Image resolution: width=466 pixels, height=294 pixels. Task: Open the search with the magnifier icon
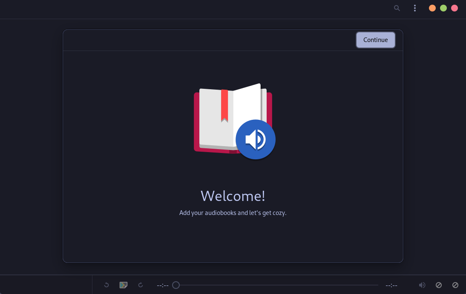pyautogui.click(x=397, y=8)
